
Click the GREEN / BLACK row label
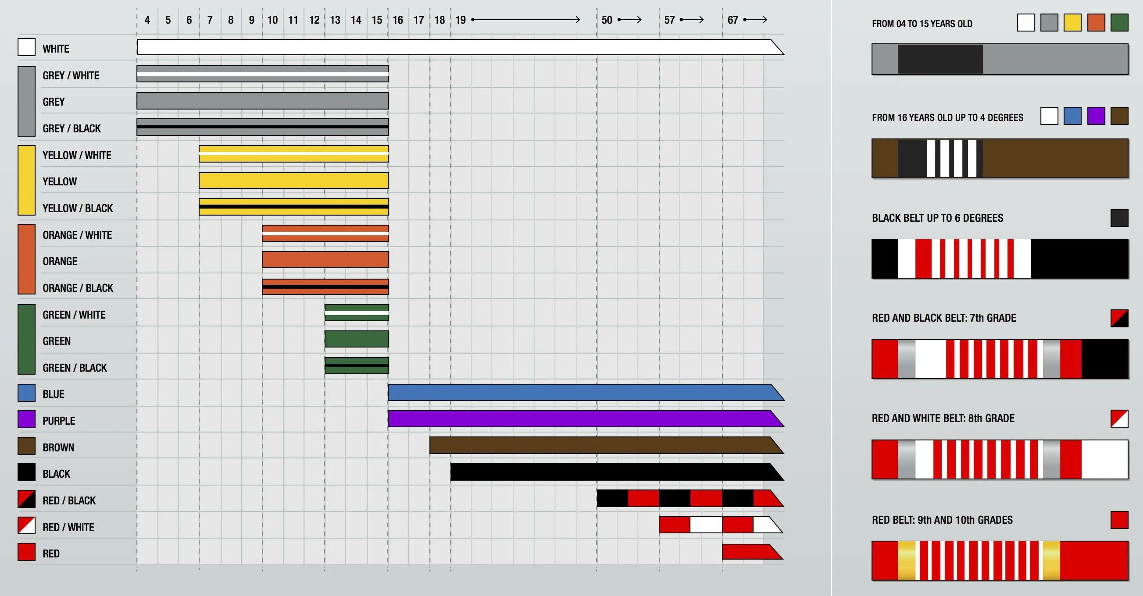point(75,368)
